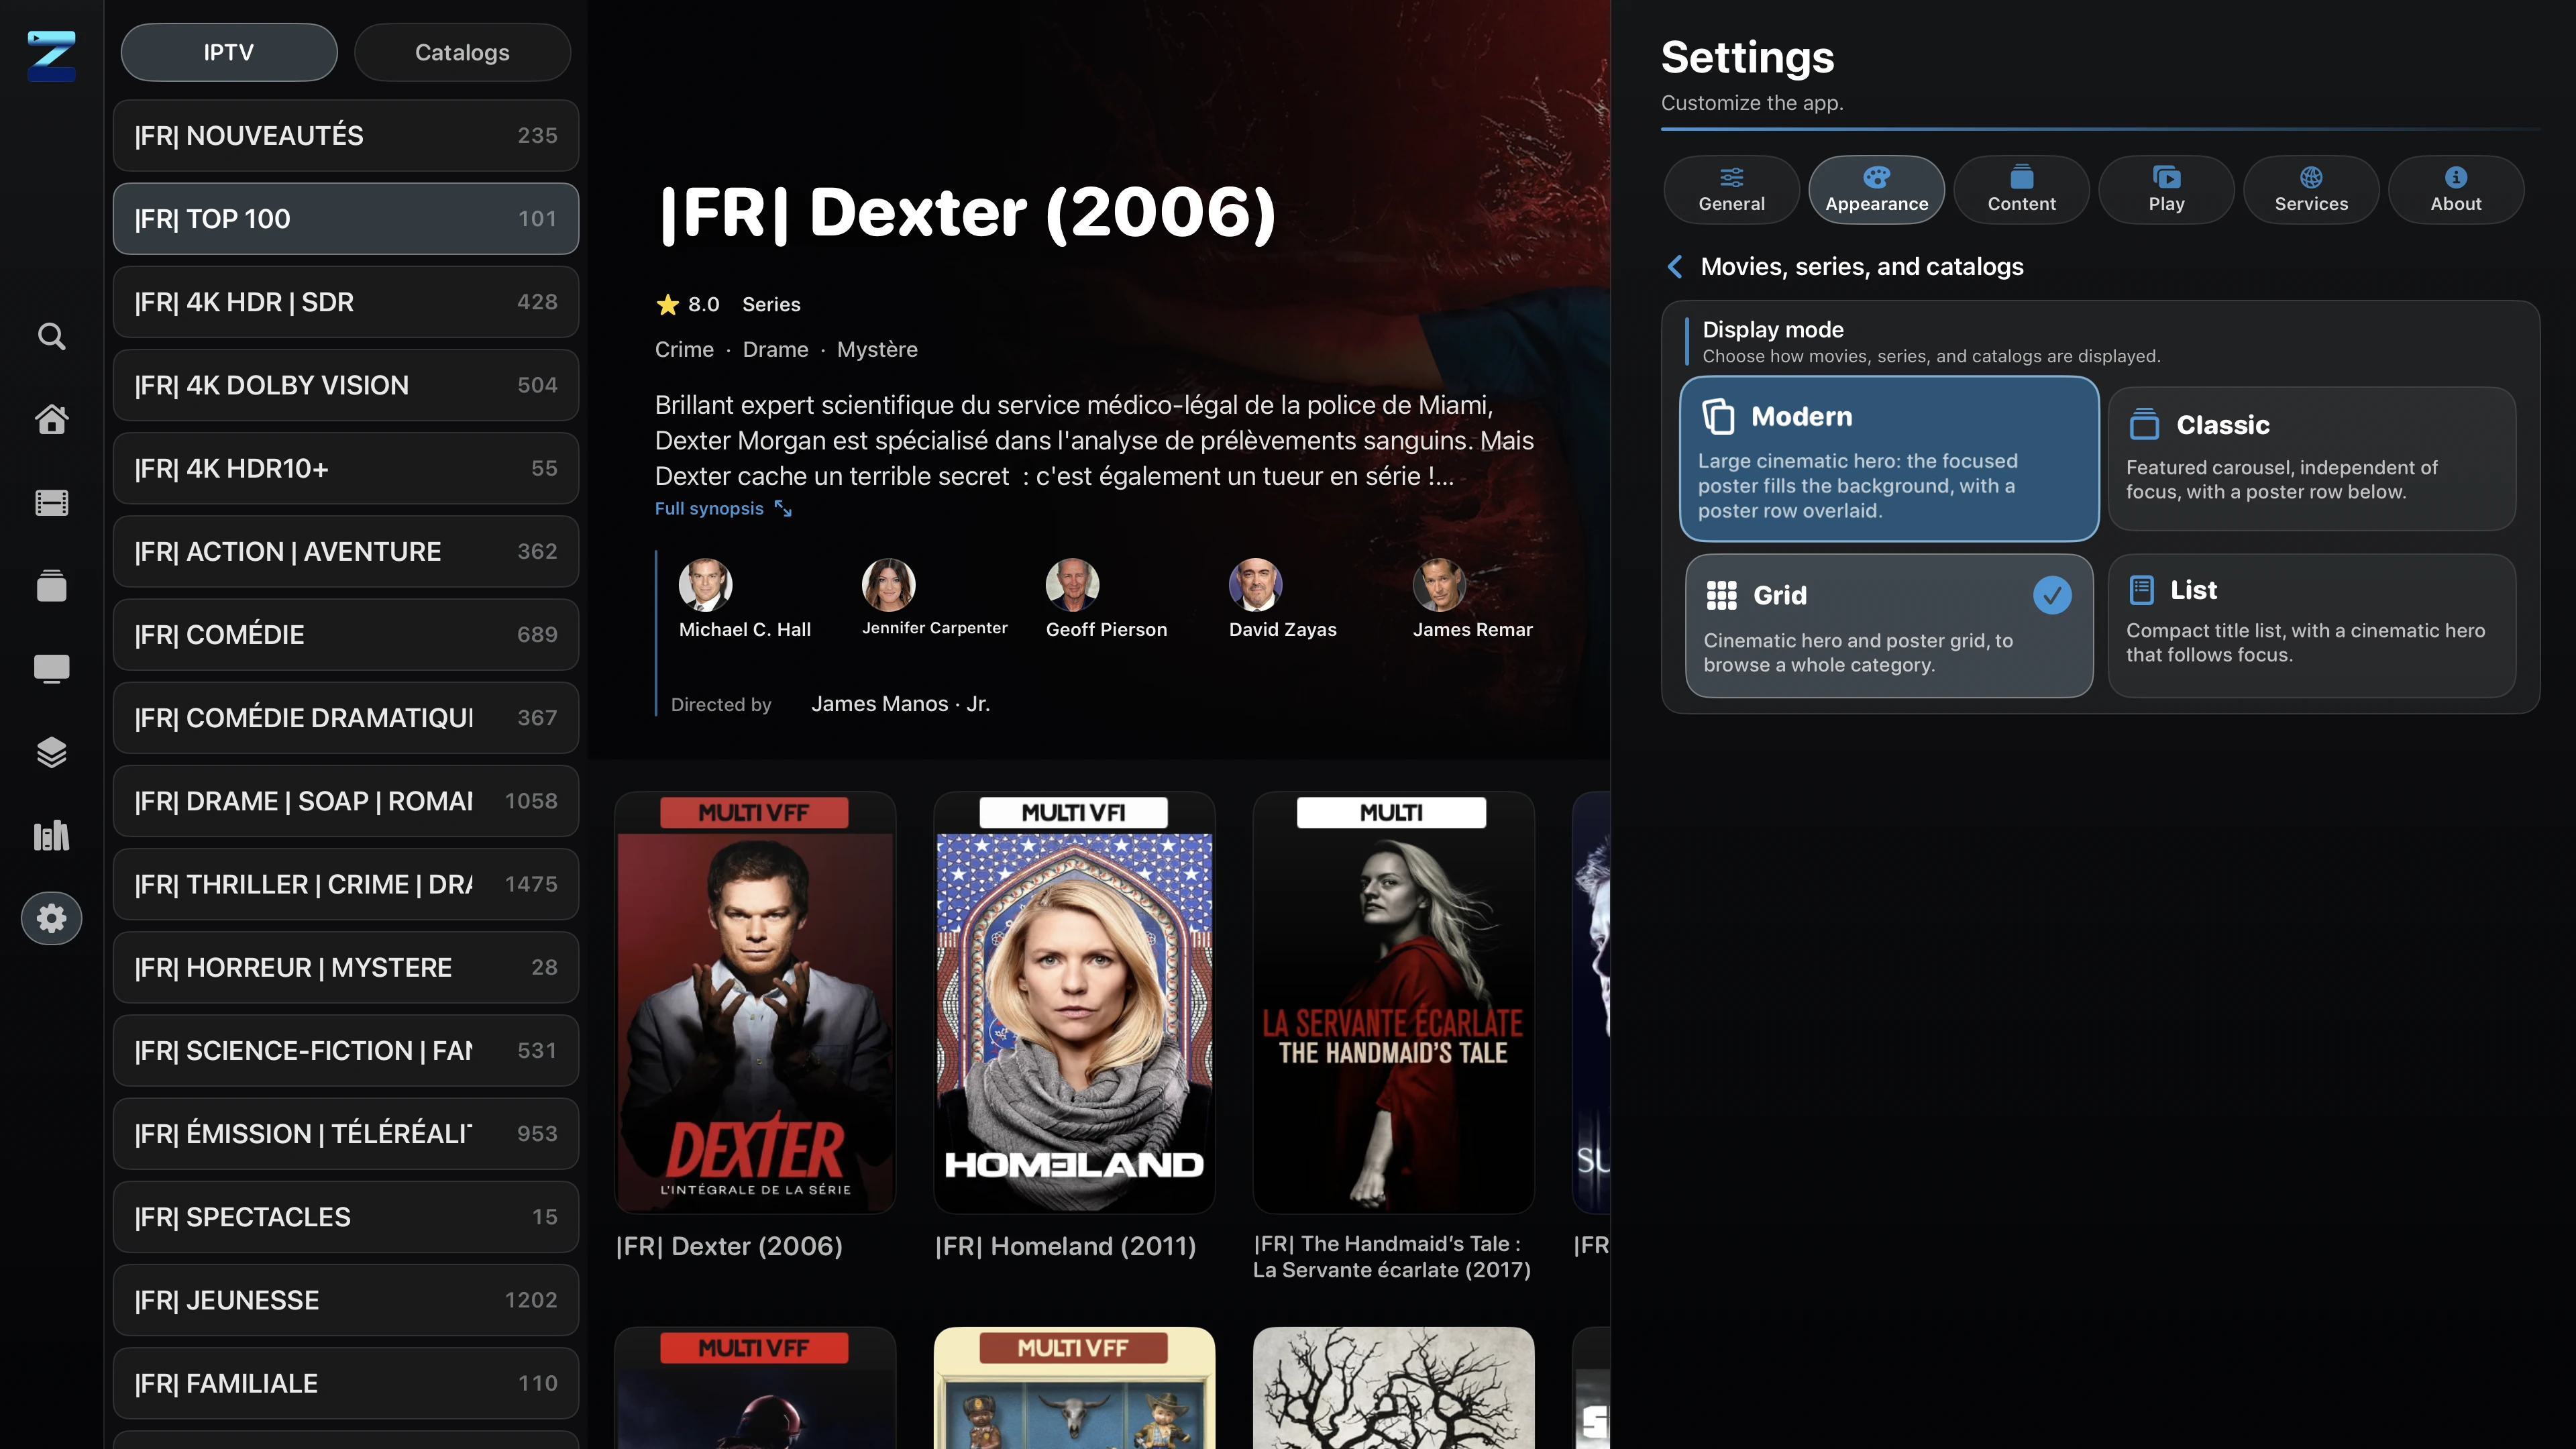Select the |FR| 4K DOLBY VISION category

click(x=346, y=385)
